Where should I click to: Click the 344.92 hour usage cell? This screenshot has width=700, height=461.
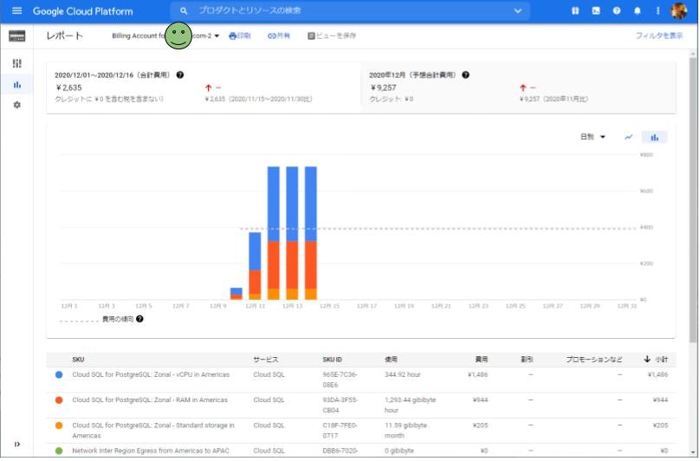403,375
